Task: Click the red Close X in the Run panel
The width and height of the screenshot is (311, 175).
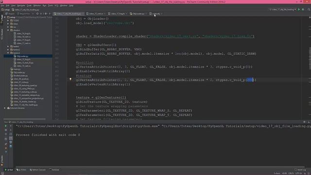Action: pos(6,148)
